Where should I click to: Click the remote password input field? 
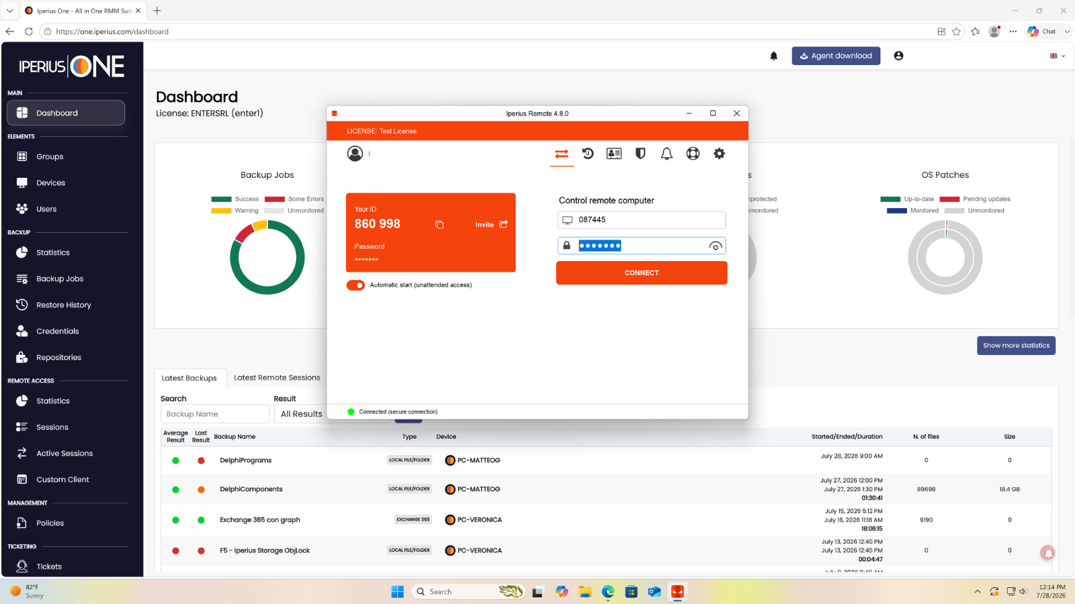pyautogui.click(x=642, y=246)
